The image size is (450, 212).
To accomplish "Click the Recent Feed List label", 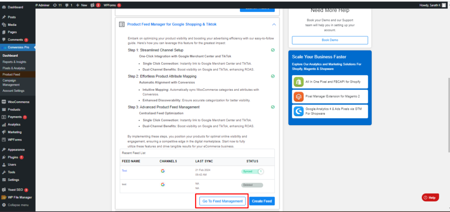I will (x=134, y=153).
